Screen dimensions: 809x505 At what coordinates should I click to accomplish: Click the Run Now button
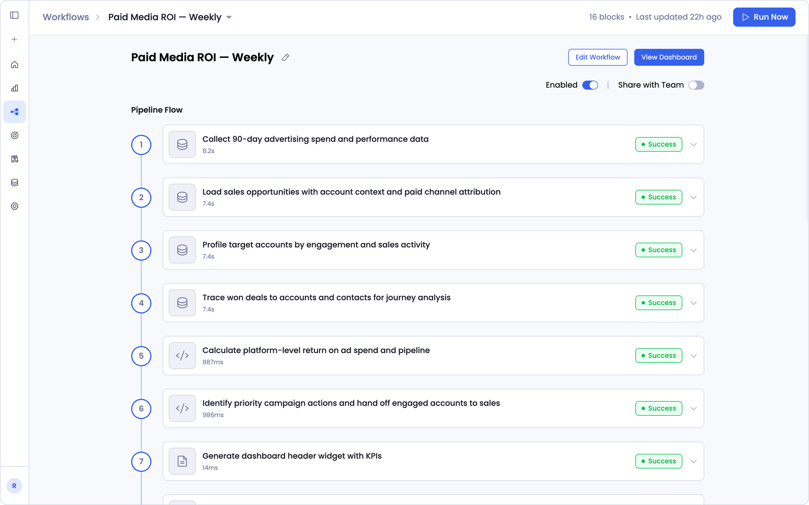pos(764,17)
